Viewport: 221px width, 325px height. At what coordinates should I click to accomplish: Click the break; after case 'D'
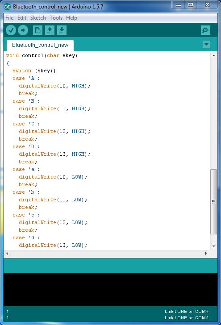pyautogui.click(x=28, y=162)
